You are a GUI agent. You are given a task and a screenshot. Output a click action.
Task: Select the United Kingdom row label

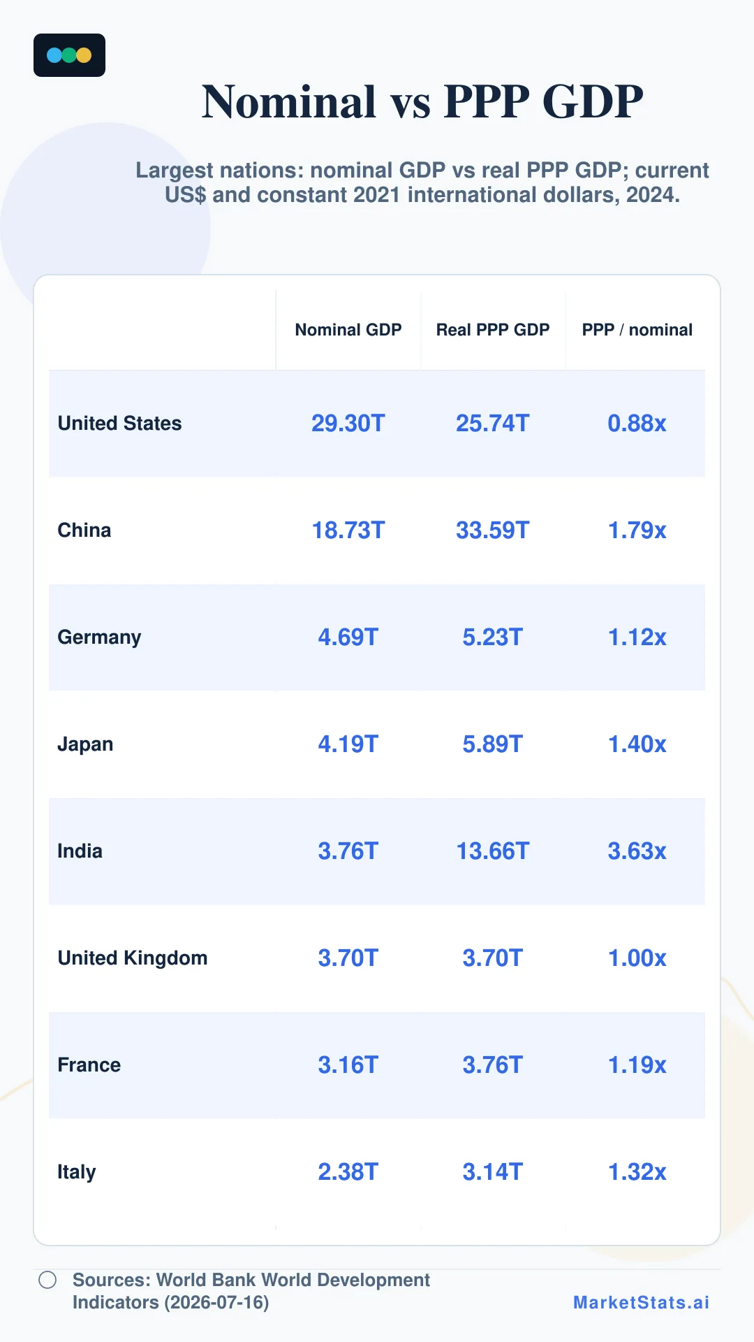pos(133,958)
